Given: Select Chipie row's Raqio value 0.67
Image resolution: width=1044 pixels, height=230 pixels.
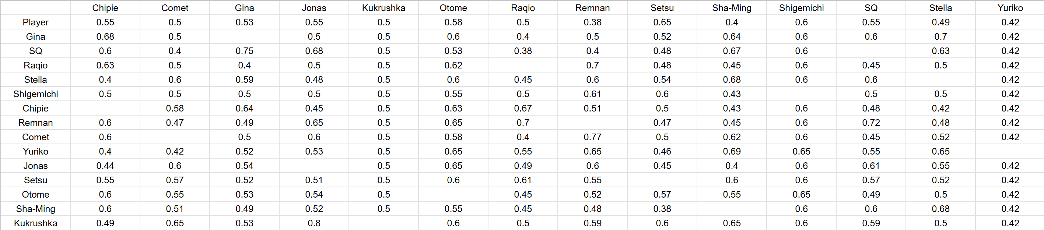Looking at the screenshot, I should pos(523,109).
